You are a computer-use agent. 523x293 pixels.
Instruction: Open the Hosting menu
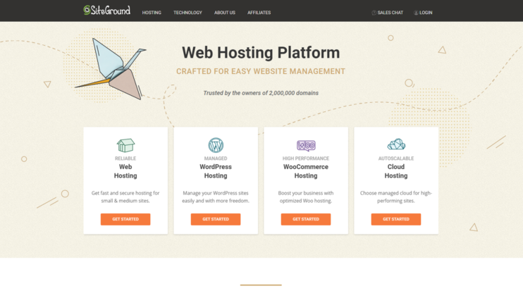point(152,13)
